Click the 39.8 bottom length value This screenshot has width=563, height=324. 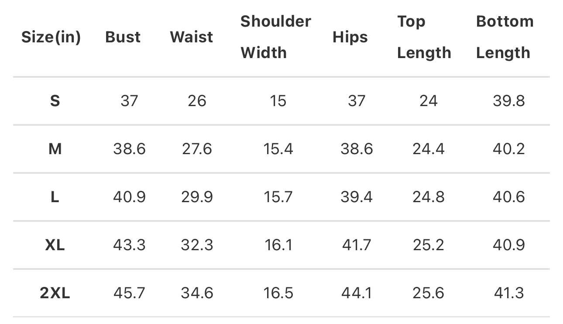point(509,101)
